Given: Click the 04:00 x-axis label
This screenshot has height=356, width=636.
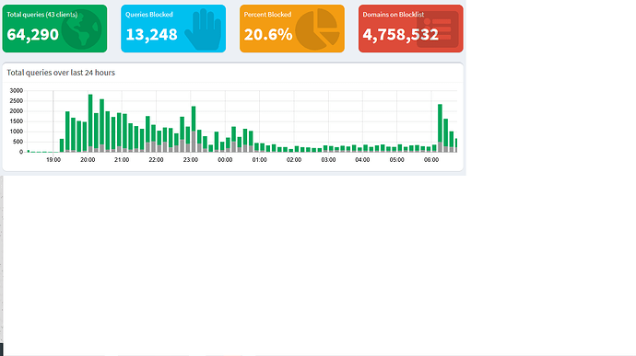Looking at the screenshot, I should tap(362, 160).
